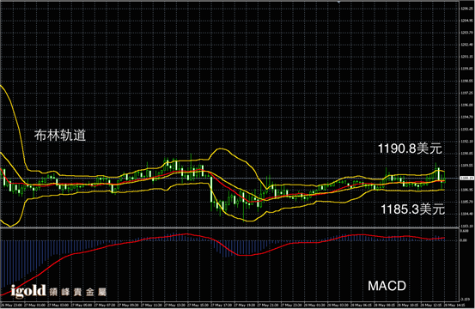Click the 布林轨道 annotation label
Screen dimensions: 475x309
(x=60, y=136)
